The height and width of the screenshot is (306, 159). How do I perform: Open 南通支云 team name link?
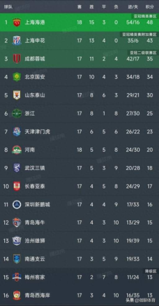(x=35, y=259)
